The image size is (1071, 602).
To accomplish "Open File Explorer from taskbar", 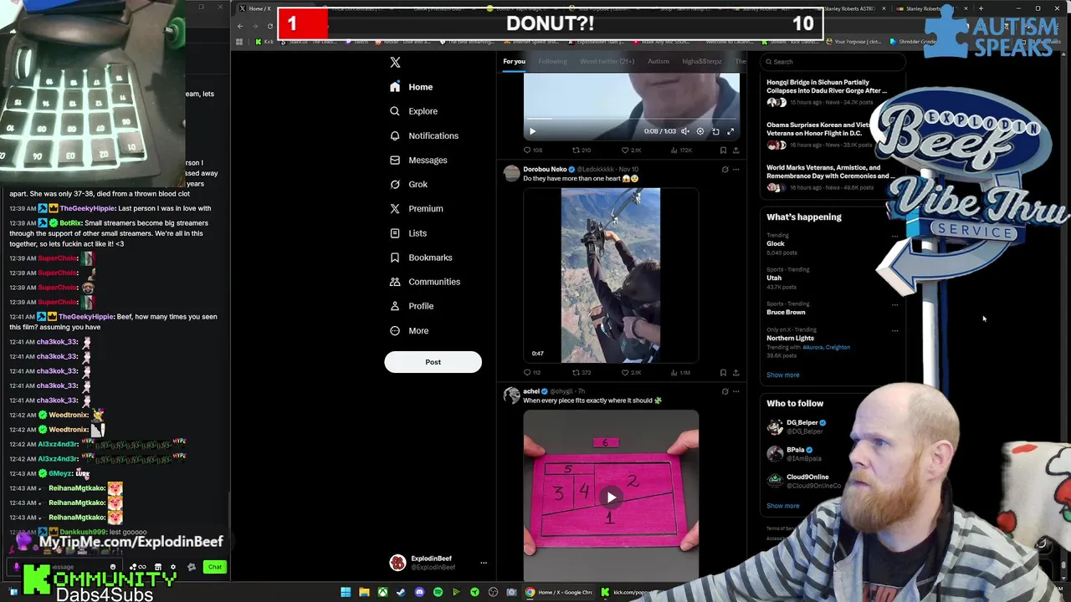I will coord(364,592).
